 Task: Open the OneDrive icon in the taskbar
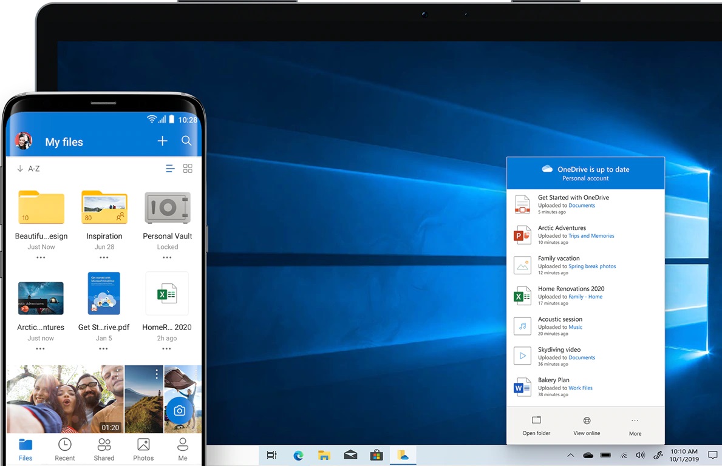[403, 454]
